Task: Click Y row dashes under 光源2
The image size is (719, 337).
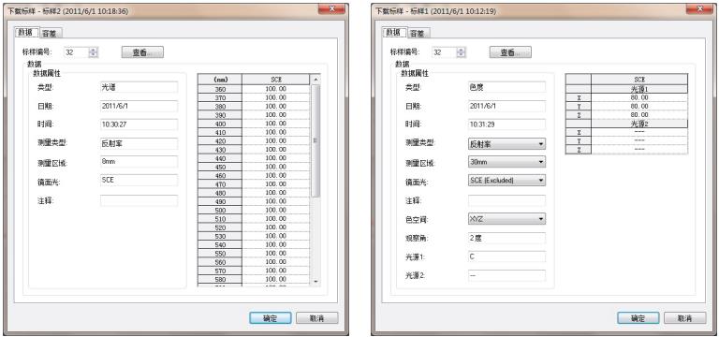Action: tap(639, 140)
